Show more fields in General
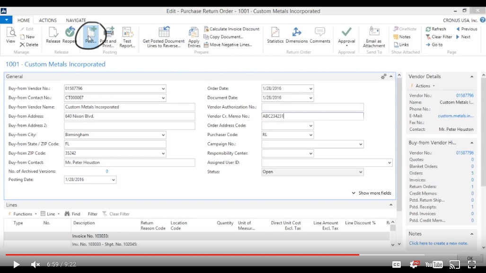 coord(371,193)
